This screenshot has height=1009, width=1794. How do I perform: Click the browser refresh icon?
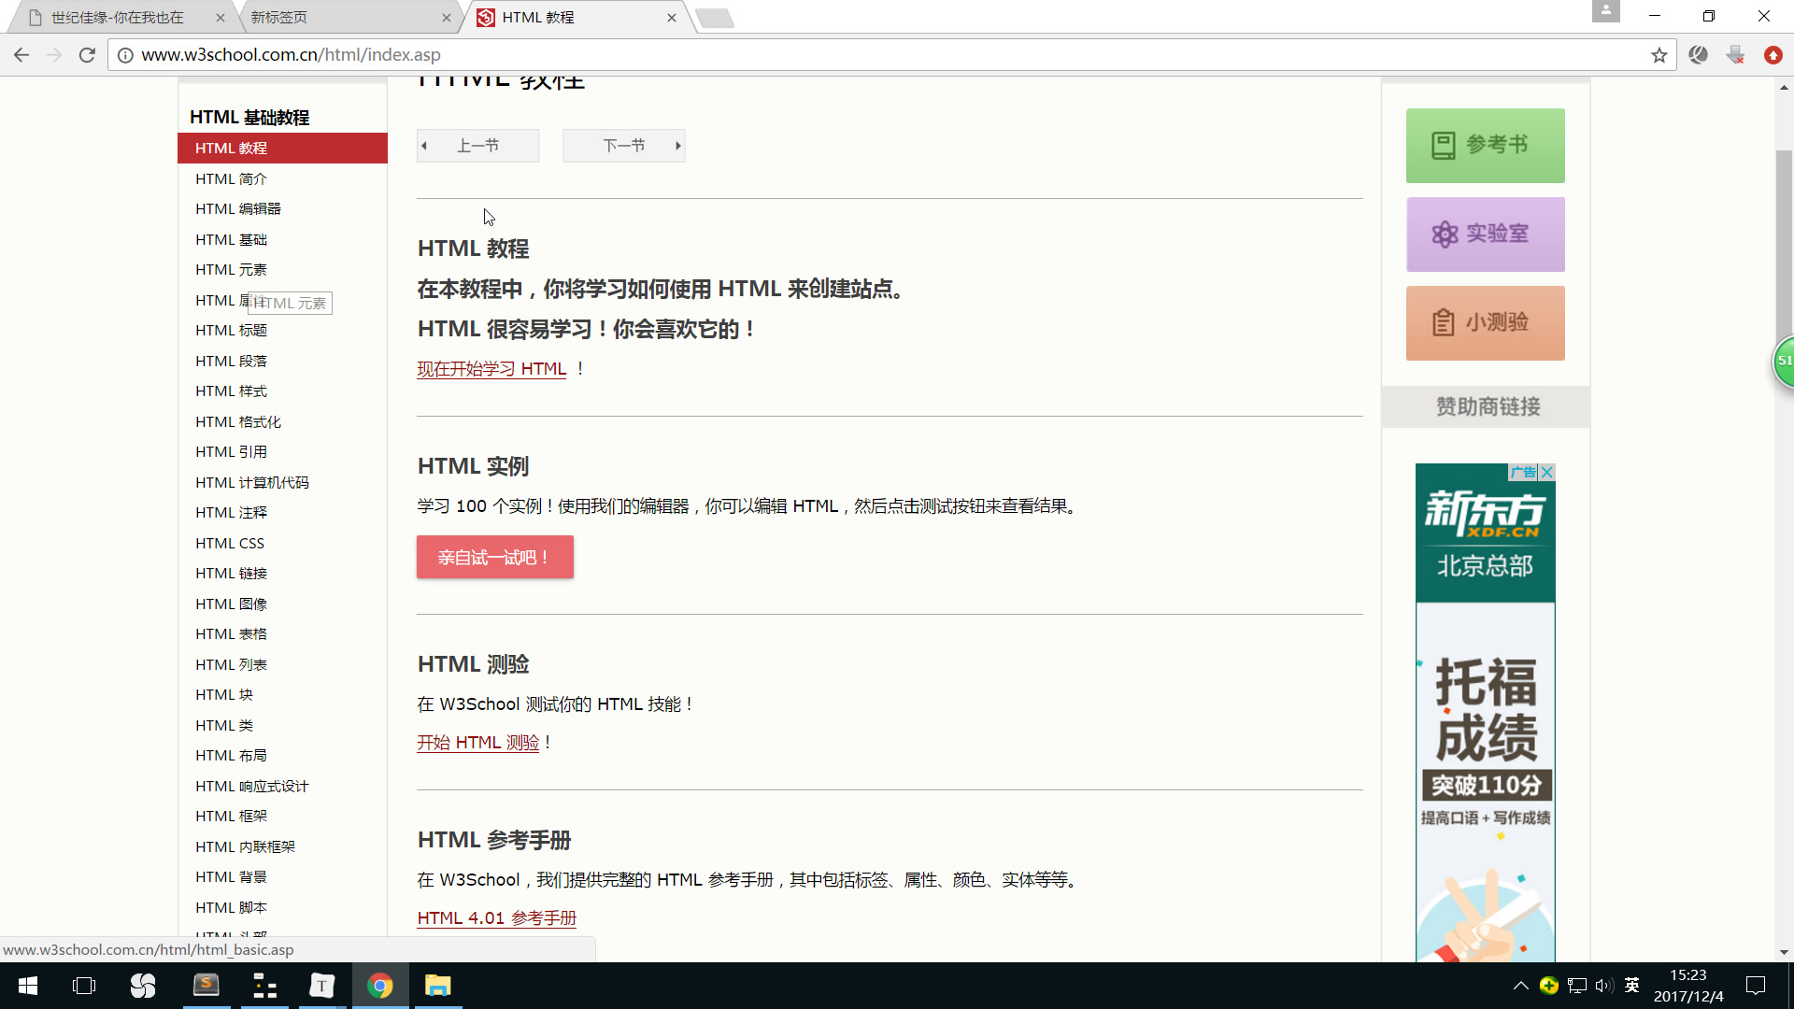pyautogui.click(x=86, y=54)
